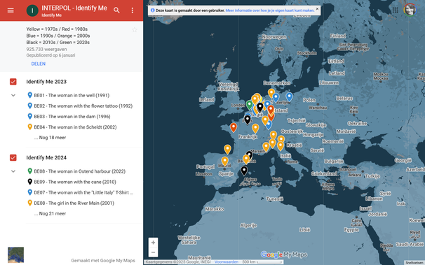Click the yellow pin left of Kroatië
The width and height of the screenshot is (425, 265).
point(281,146)
